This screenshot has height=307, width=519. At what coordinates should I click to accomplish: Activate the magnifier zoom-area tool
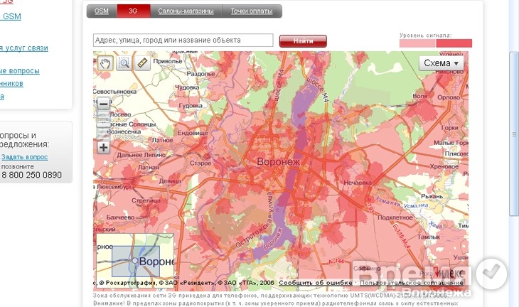[123, 63]
